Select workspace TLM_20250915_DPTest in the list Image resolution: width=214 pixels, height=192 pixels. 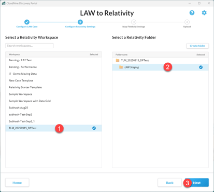point(53,128)
